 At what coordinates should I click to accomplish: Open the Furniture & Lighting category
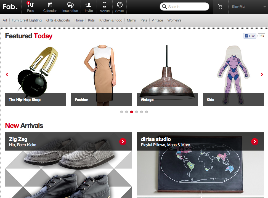[x=27, y=20]
